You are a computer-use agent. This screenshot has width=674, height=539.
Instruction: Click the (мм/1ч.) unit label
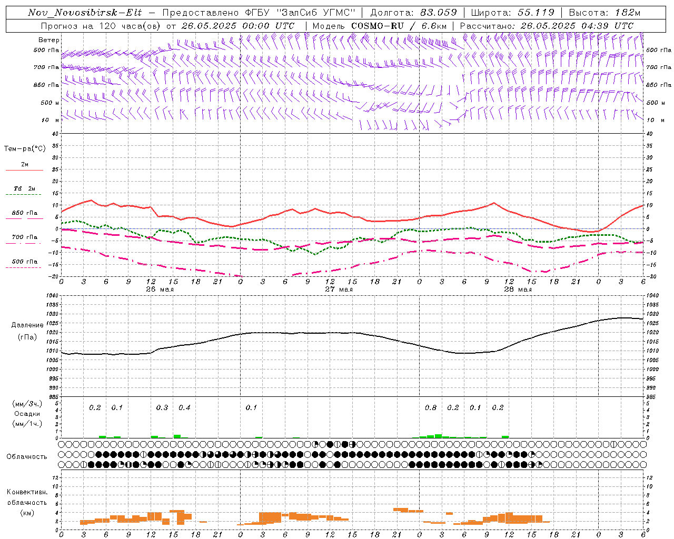coord(27,424)
